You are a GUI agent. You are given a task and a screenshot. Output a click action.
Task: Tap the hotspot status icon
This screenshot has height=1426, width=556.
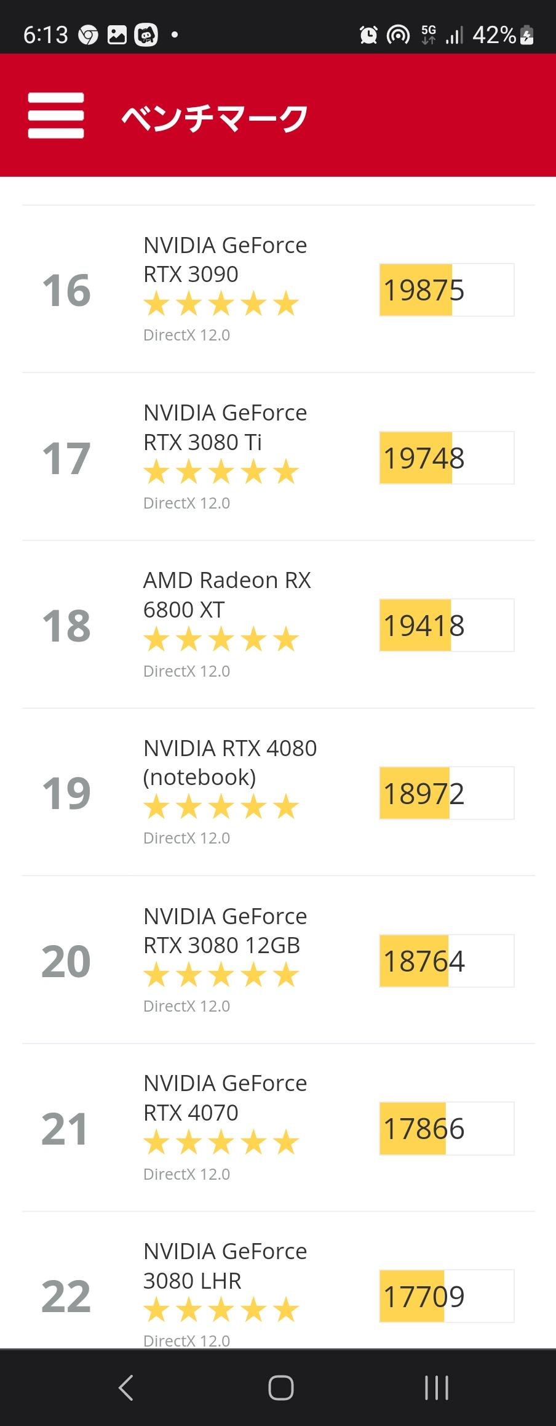point(398,35)
